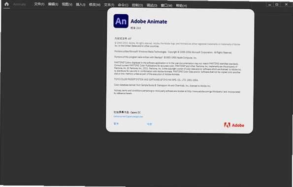Close the Animate window

click(x=286, y=4)
